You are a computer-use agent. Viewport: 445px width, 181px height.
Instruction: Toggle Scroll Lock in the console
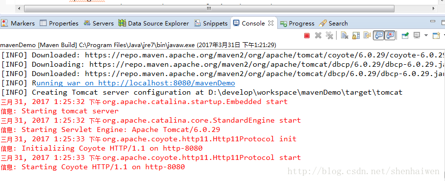356,35
